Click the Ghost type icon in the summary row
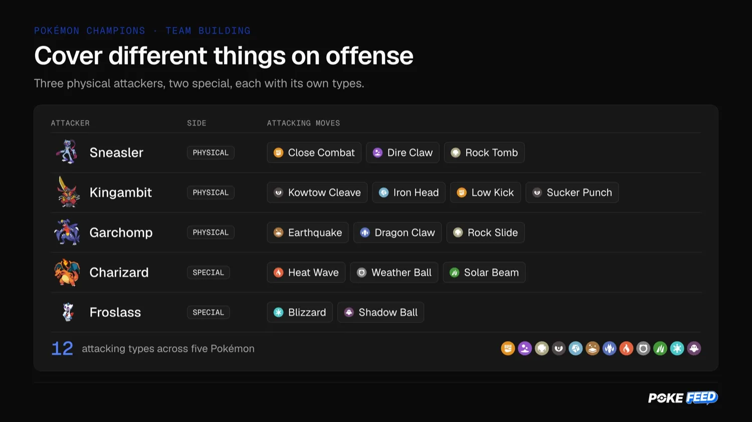This screenshot has width=752, height=422. tap(694, 348)
